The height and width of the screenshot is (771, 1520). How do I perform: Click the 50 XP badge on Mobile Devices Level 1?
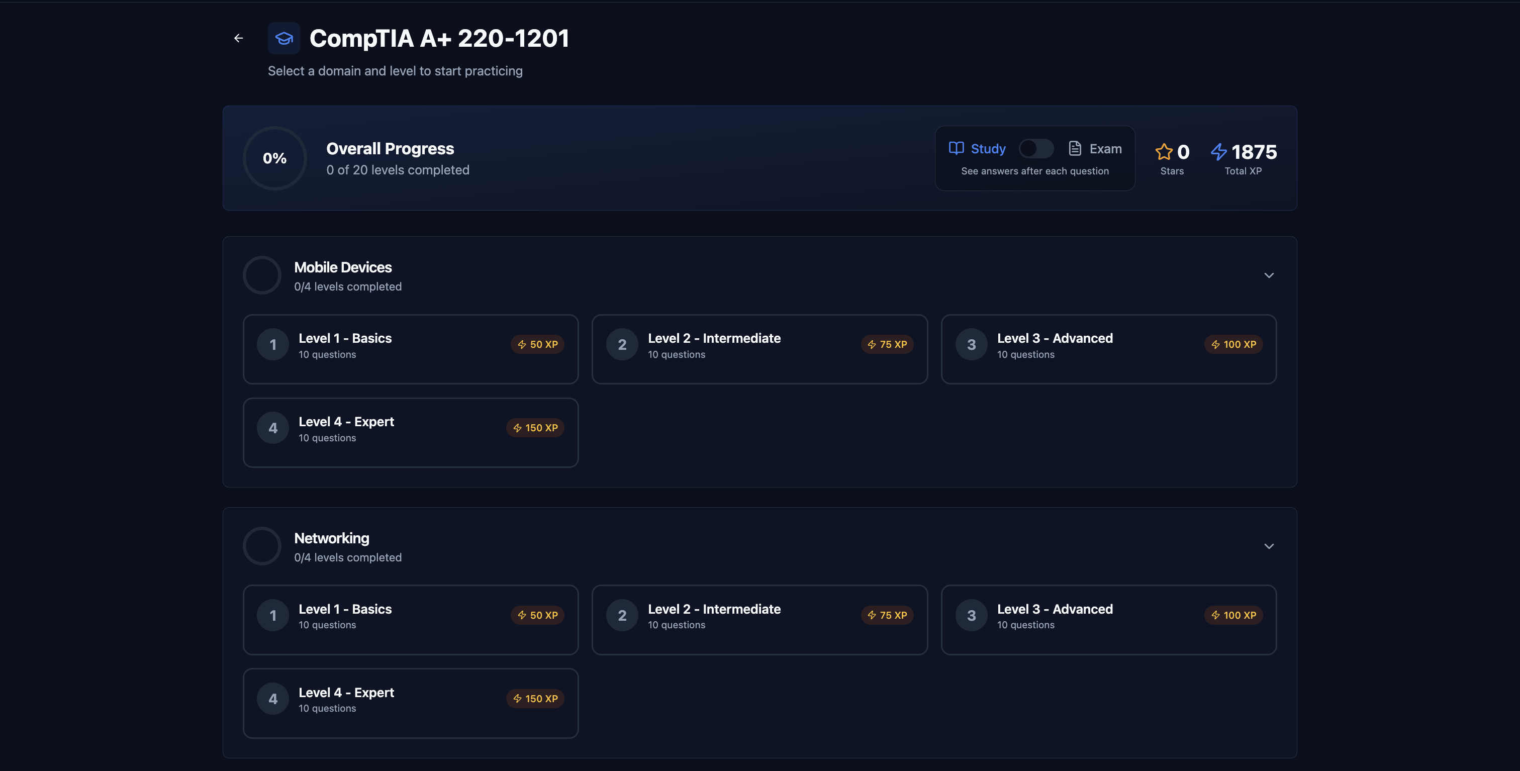537,344
